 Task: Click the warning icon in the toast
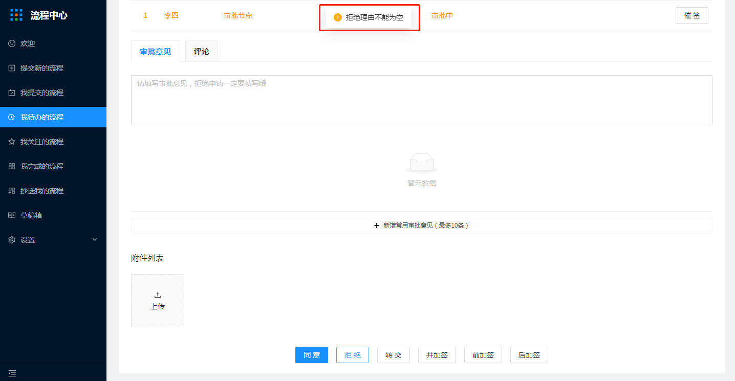337,17
